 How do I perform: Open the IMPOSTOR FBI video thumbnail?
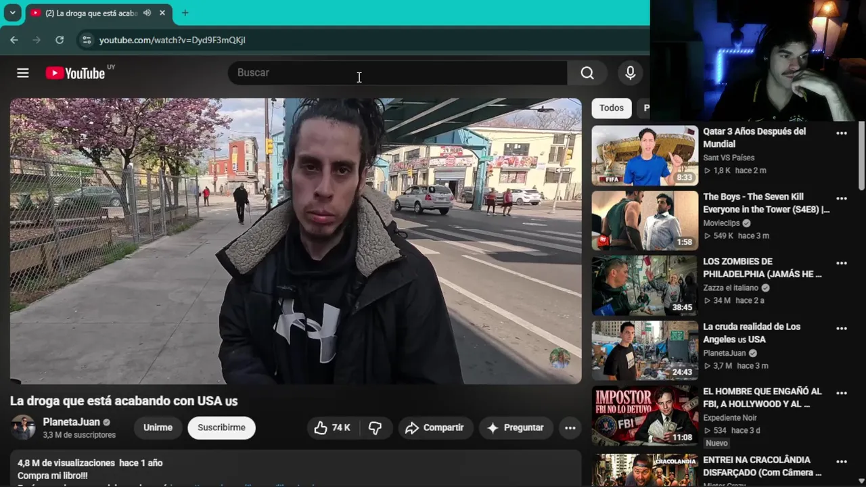click(x=645, y=415)
